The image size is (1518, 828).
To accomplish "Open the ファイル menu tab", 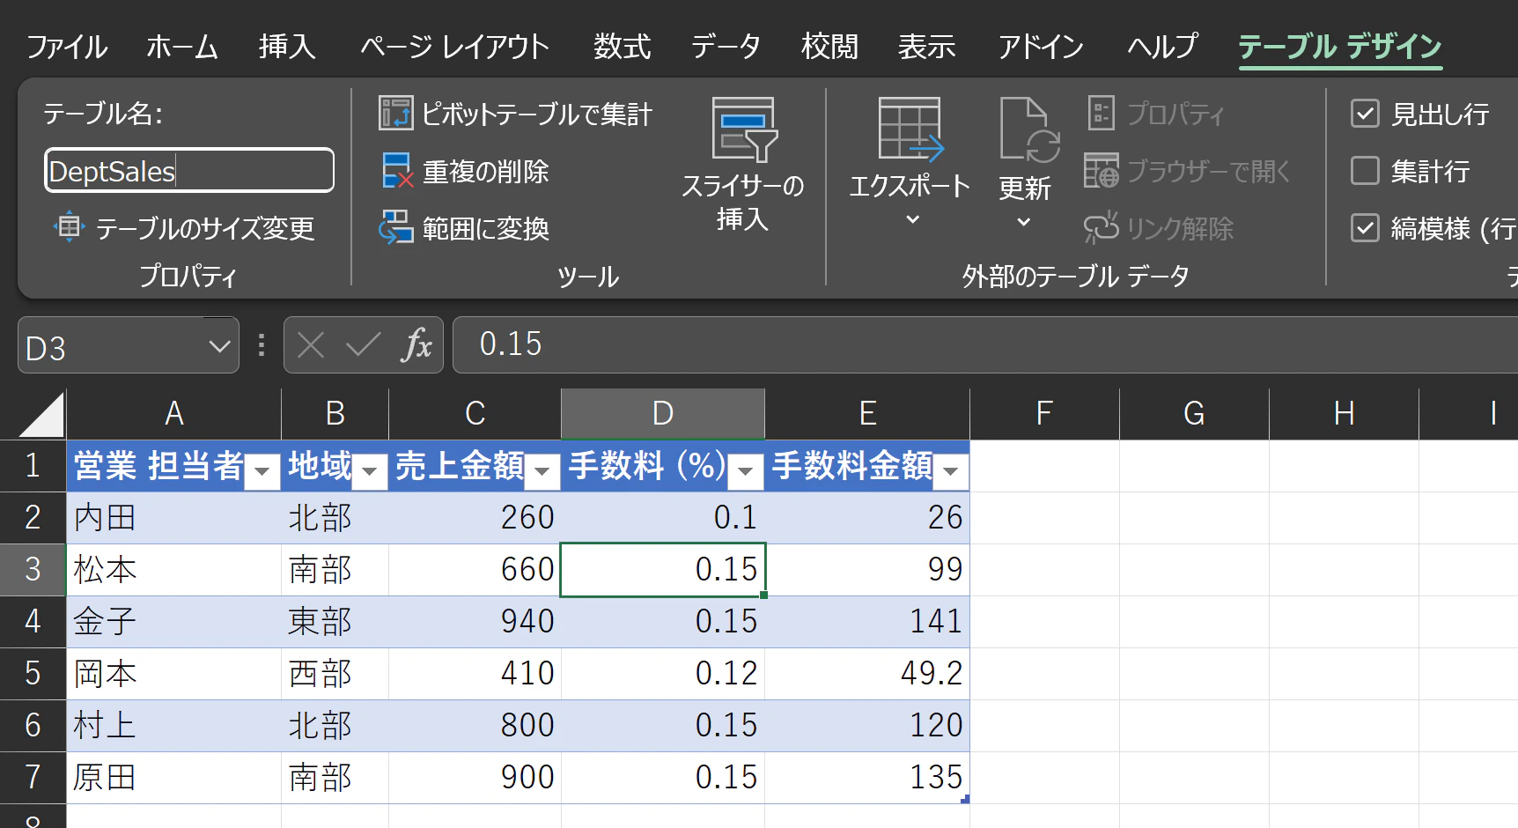I will tap(67, 46).
